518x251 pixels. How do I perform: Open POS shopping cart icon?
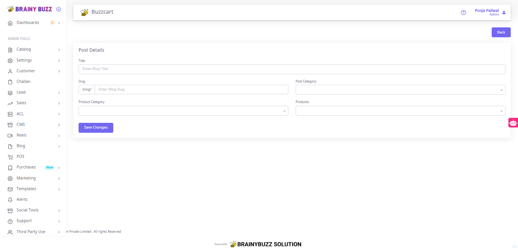pos(10,157)
